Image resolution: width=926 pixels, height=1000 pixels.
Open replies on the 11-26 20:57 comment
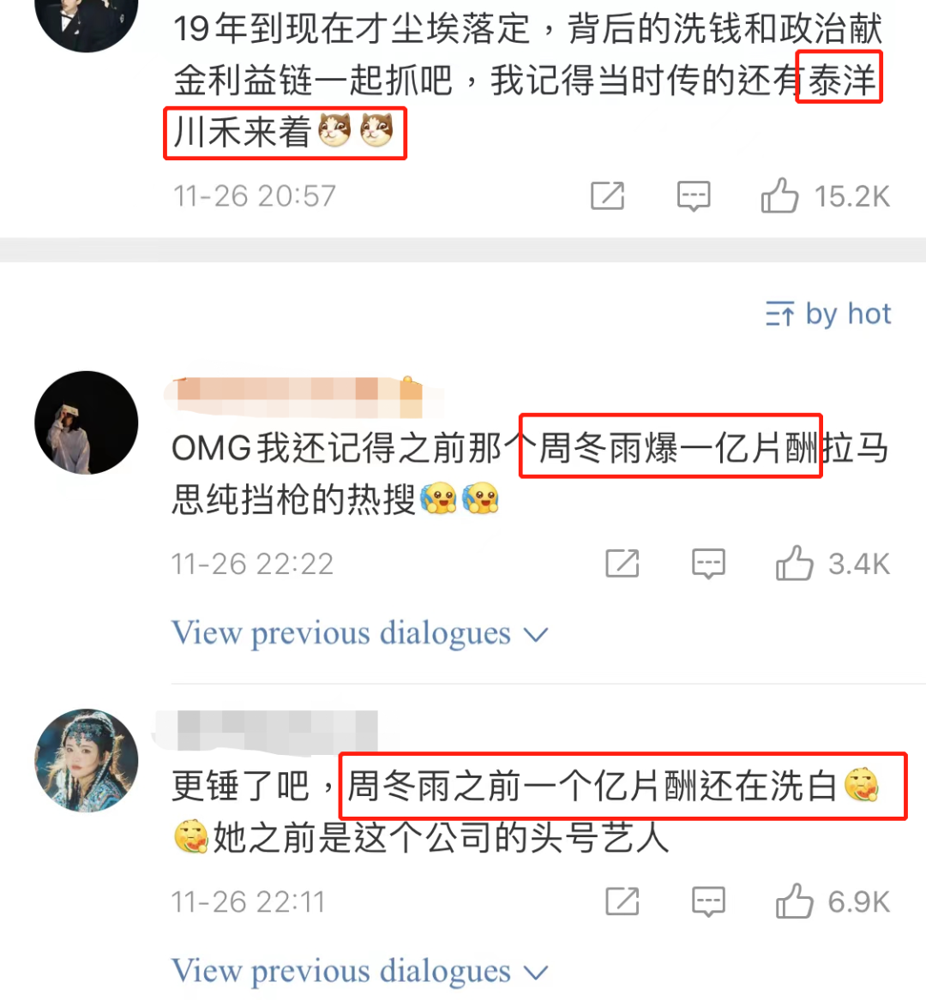pos(693,195)
